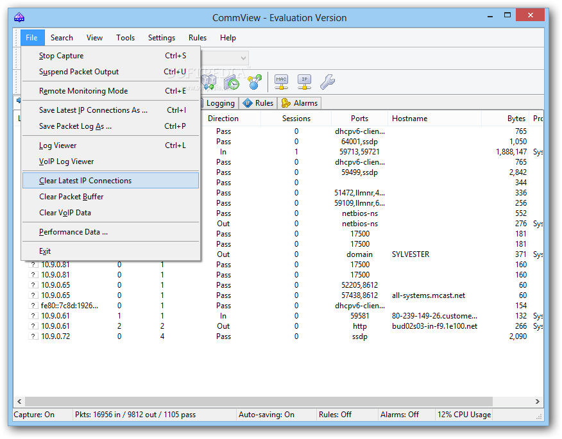Select Clear VoIP Data

[x=110, y=213]
